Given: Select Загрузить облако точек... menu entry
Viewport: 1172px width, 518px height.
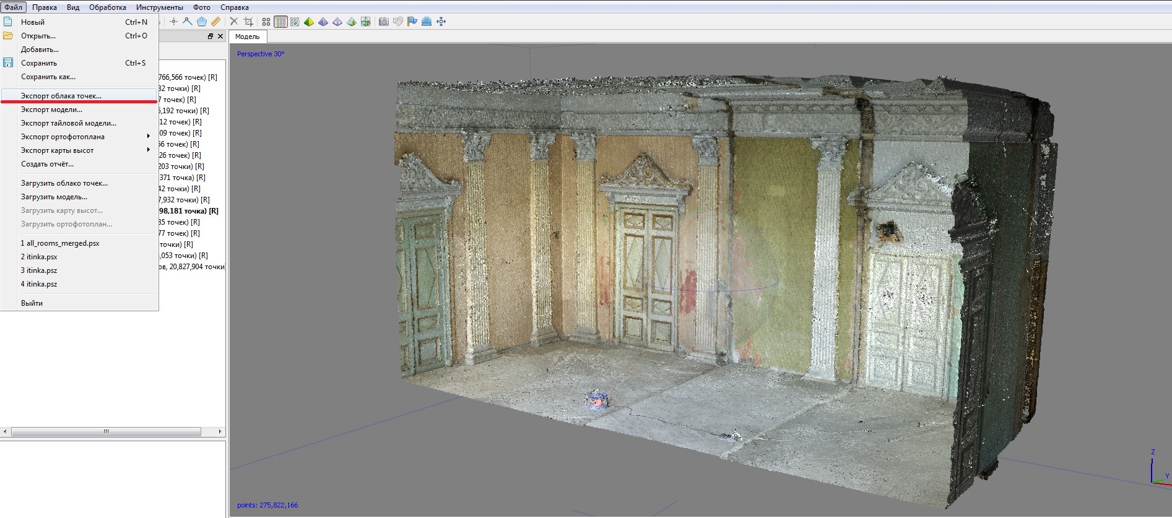Looking at the screenshot, I should point(79,183).
